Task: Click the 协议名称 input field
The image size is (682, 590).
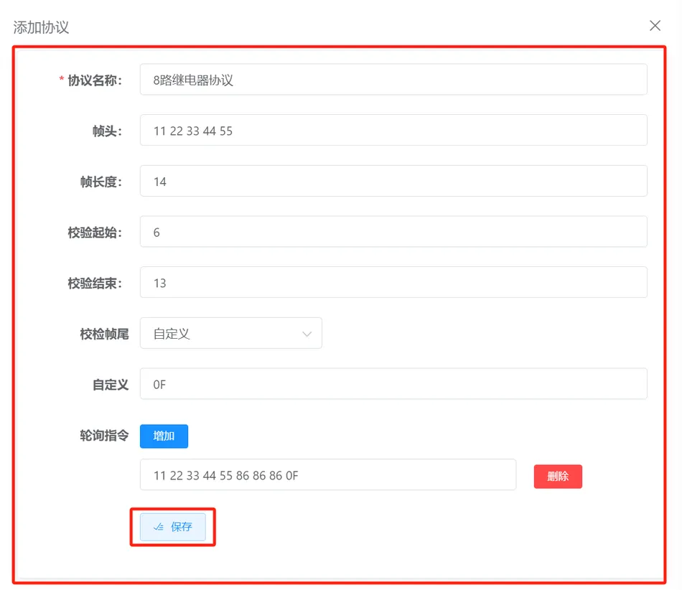Action: pyautogui.click(x=395, y=79)
